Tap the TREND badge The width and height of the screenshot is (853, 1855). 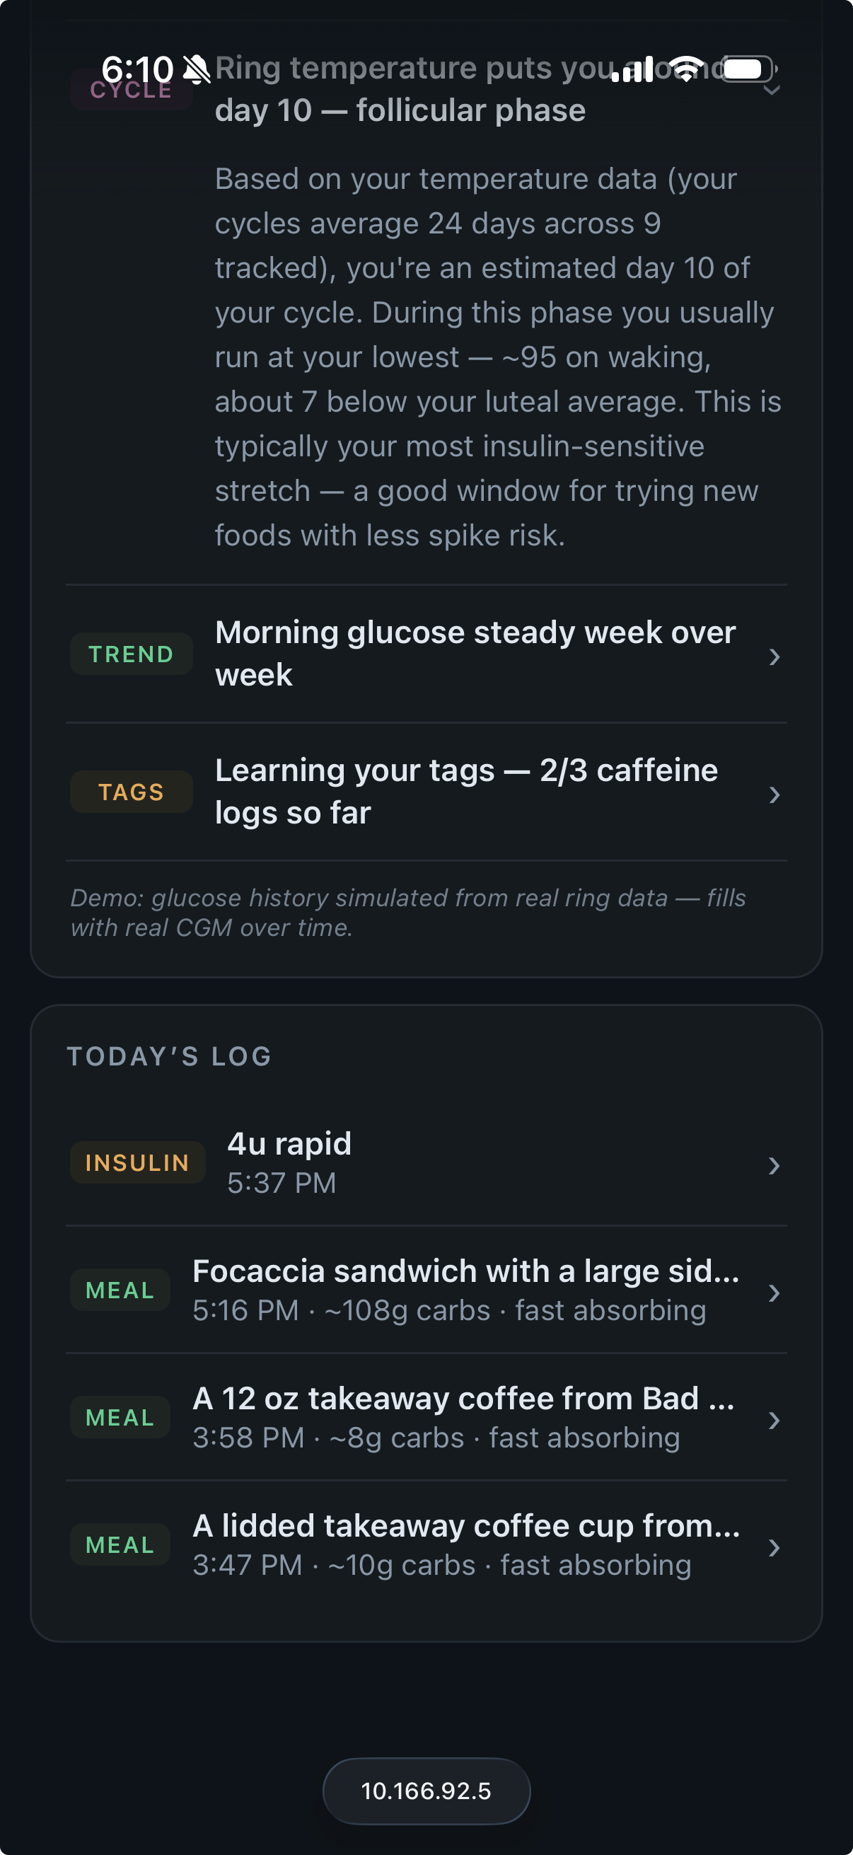[x=131, y=654]
